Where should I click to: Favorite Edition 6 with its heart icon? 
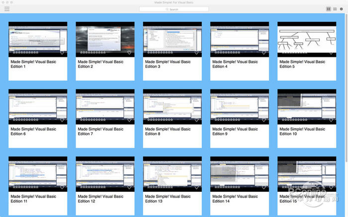[62, 120]
